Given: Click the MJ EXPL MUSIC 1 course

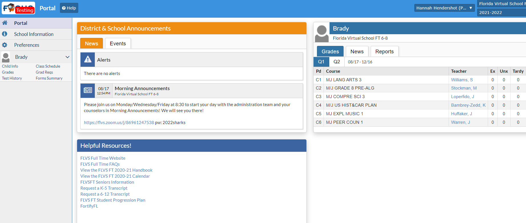Looking at the screenshot, I should pyautogui.click(x=345, y=114).
